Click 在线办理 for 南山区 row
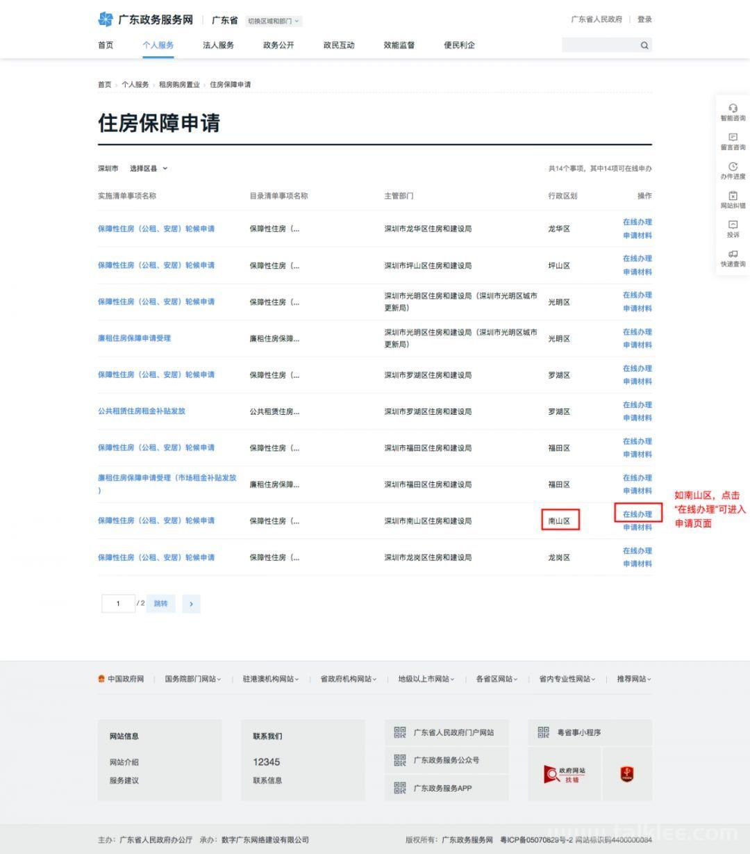This screenshot has width=750, height=854. coord(637,514)
